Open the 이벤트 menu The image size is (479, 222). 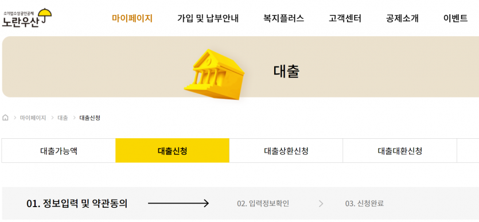point(455,18)
